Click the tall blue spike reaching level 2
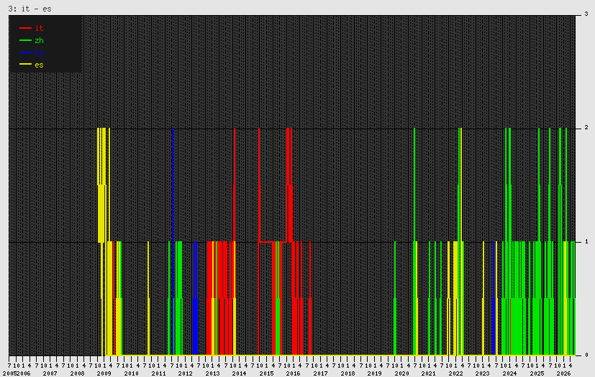Viewport: 595px width, 377px height. point(173,241)
